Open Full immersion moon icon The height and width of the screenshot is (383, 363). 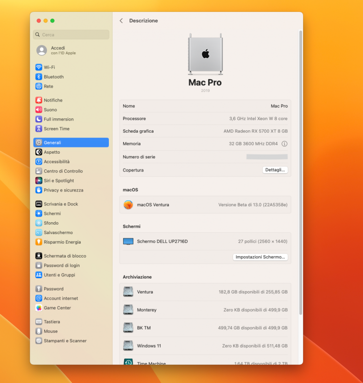click(x=39, y=119)
